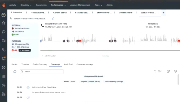This screenshot has width=180, height=102.
Task: Switch to the Timeline tab
Action: point(25,64)
